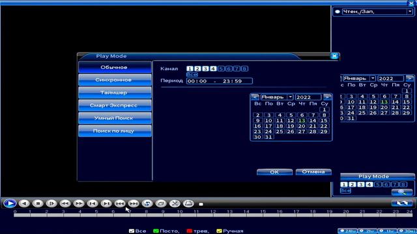The image size is (417, 234).
Task: Click the magnifier search button in the side panel
Action: (402, 192)
